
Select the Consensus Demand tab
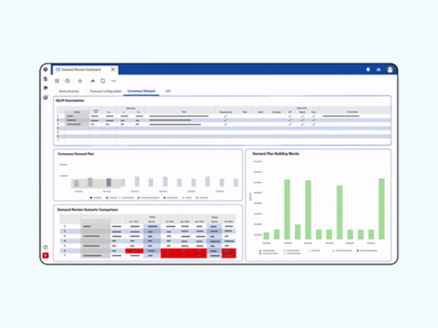(141, 91)
